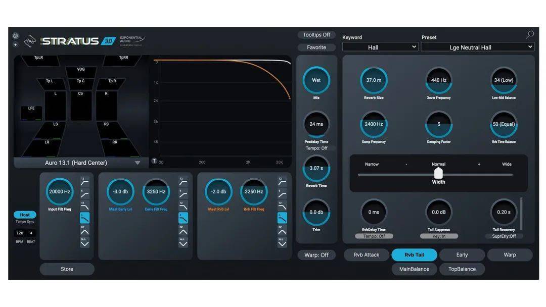Open the preset search magnifier icon
Viewport: 546px width, 307px height.
point(529,35)
